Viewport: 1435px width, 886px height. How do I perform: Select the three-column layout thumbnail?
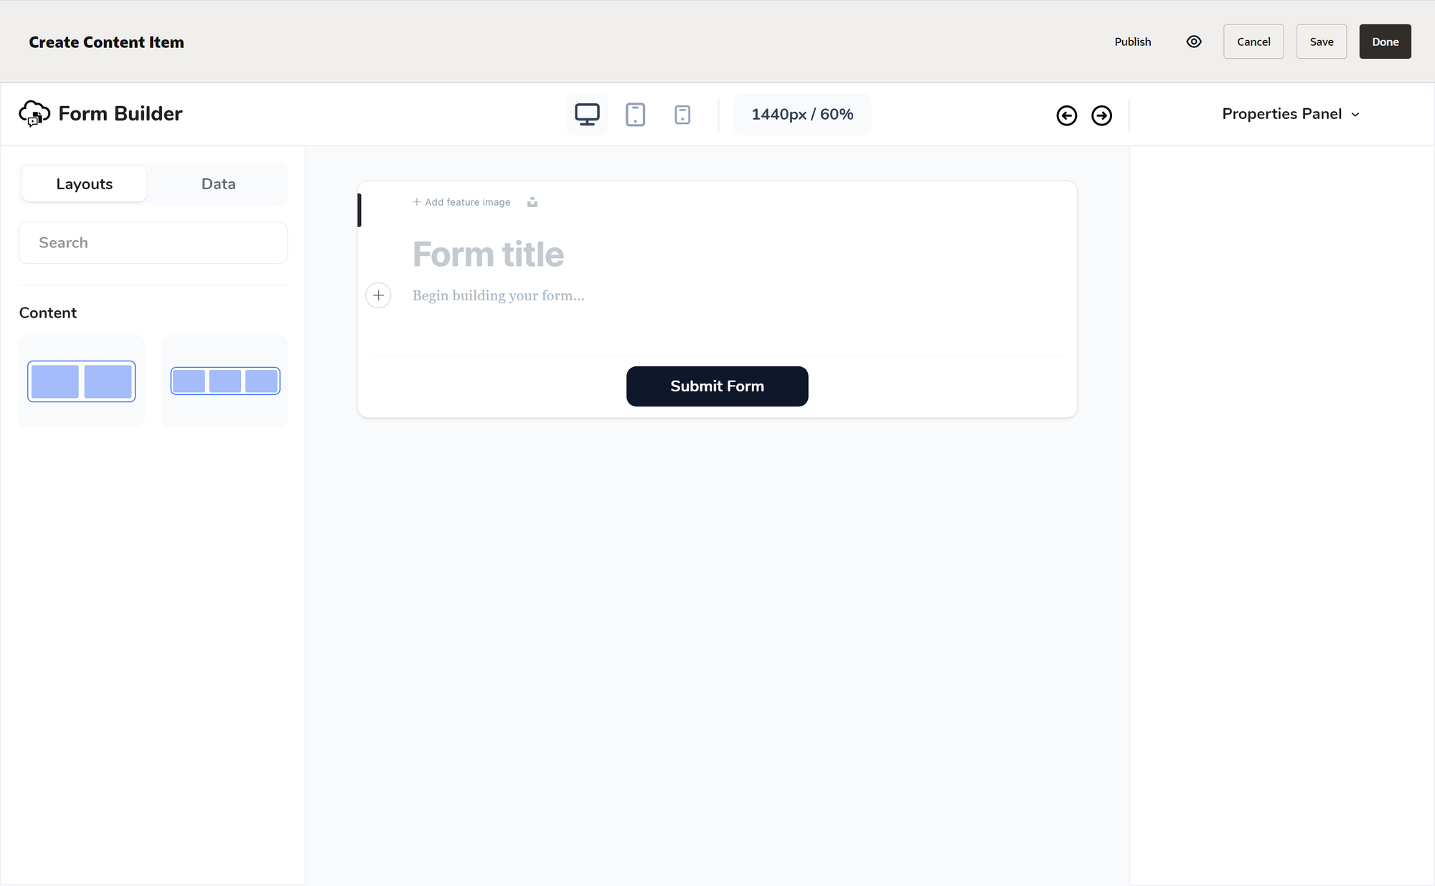(x=225, y=381)
